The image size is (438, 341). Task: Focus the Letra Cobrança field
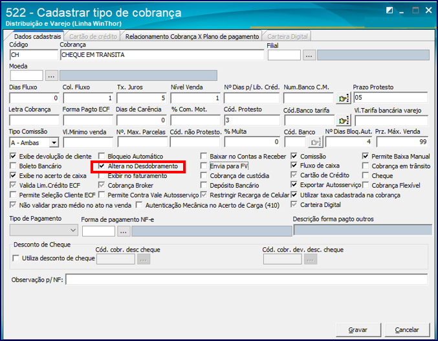click(x=34, y=120)
